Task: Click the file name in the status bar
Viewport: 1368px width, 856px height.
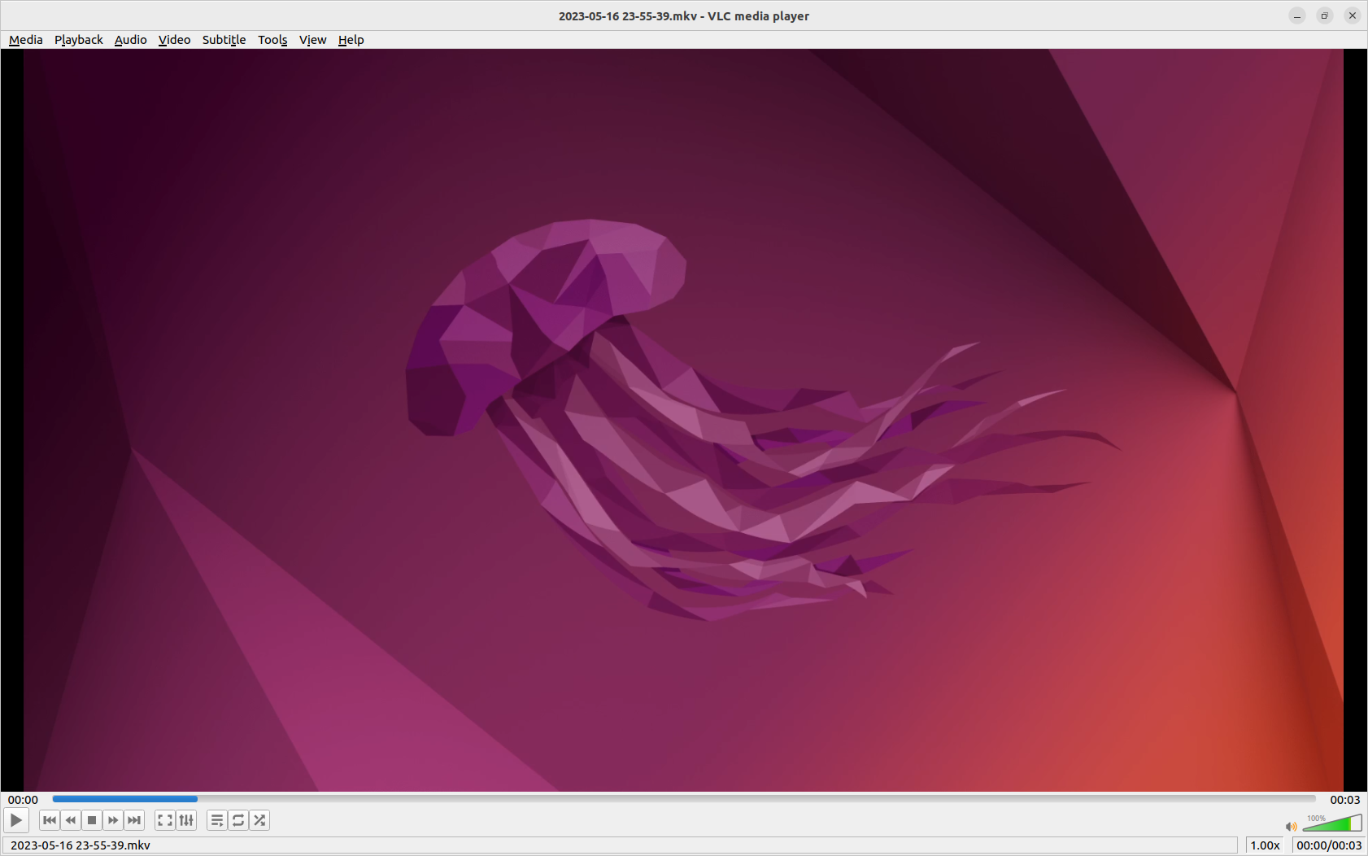Action: [x=81, y=845]
